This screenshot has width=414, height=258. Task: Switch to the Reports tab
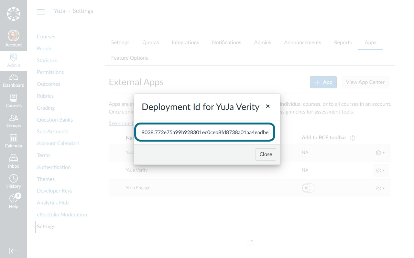click(x=343, y=43)
